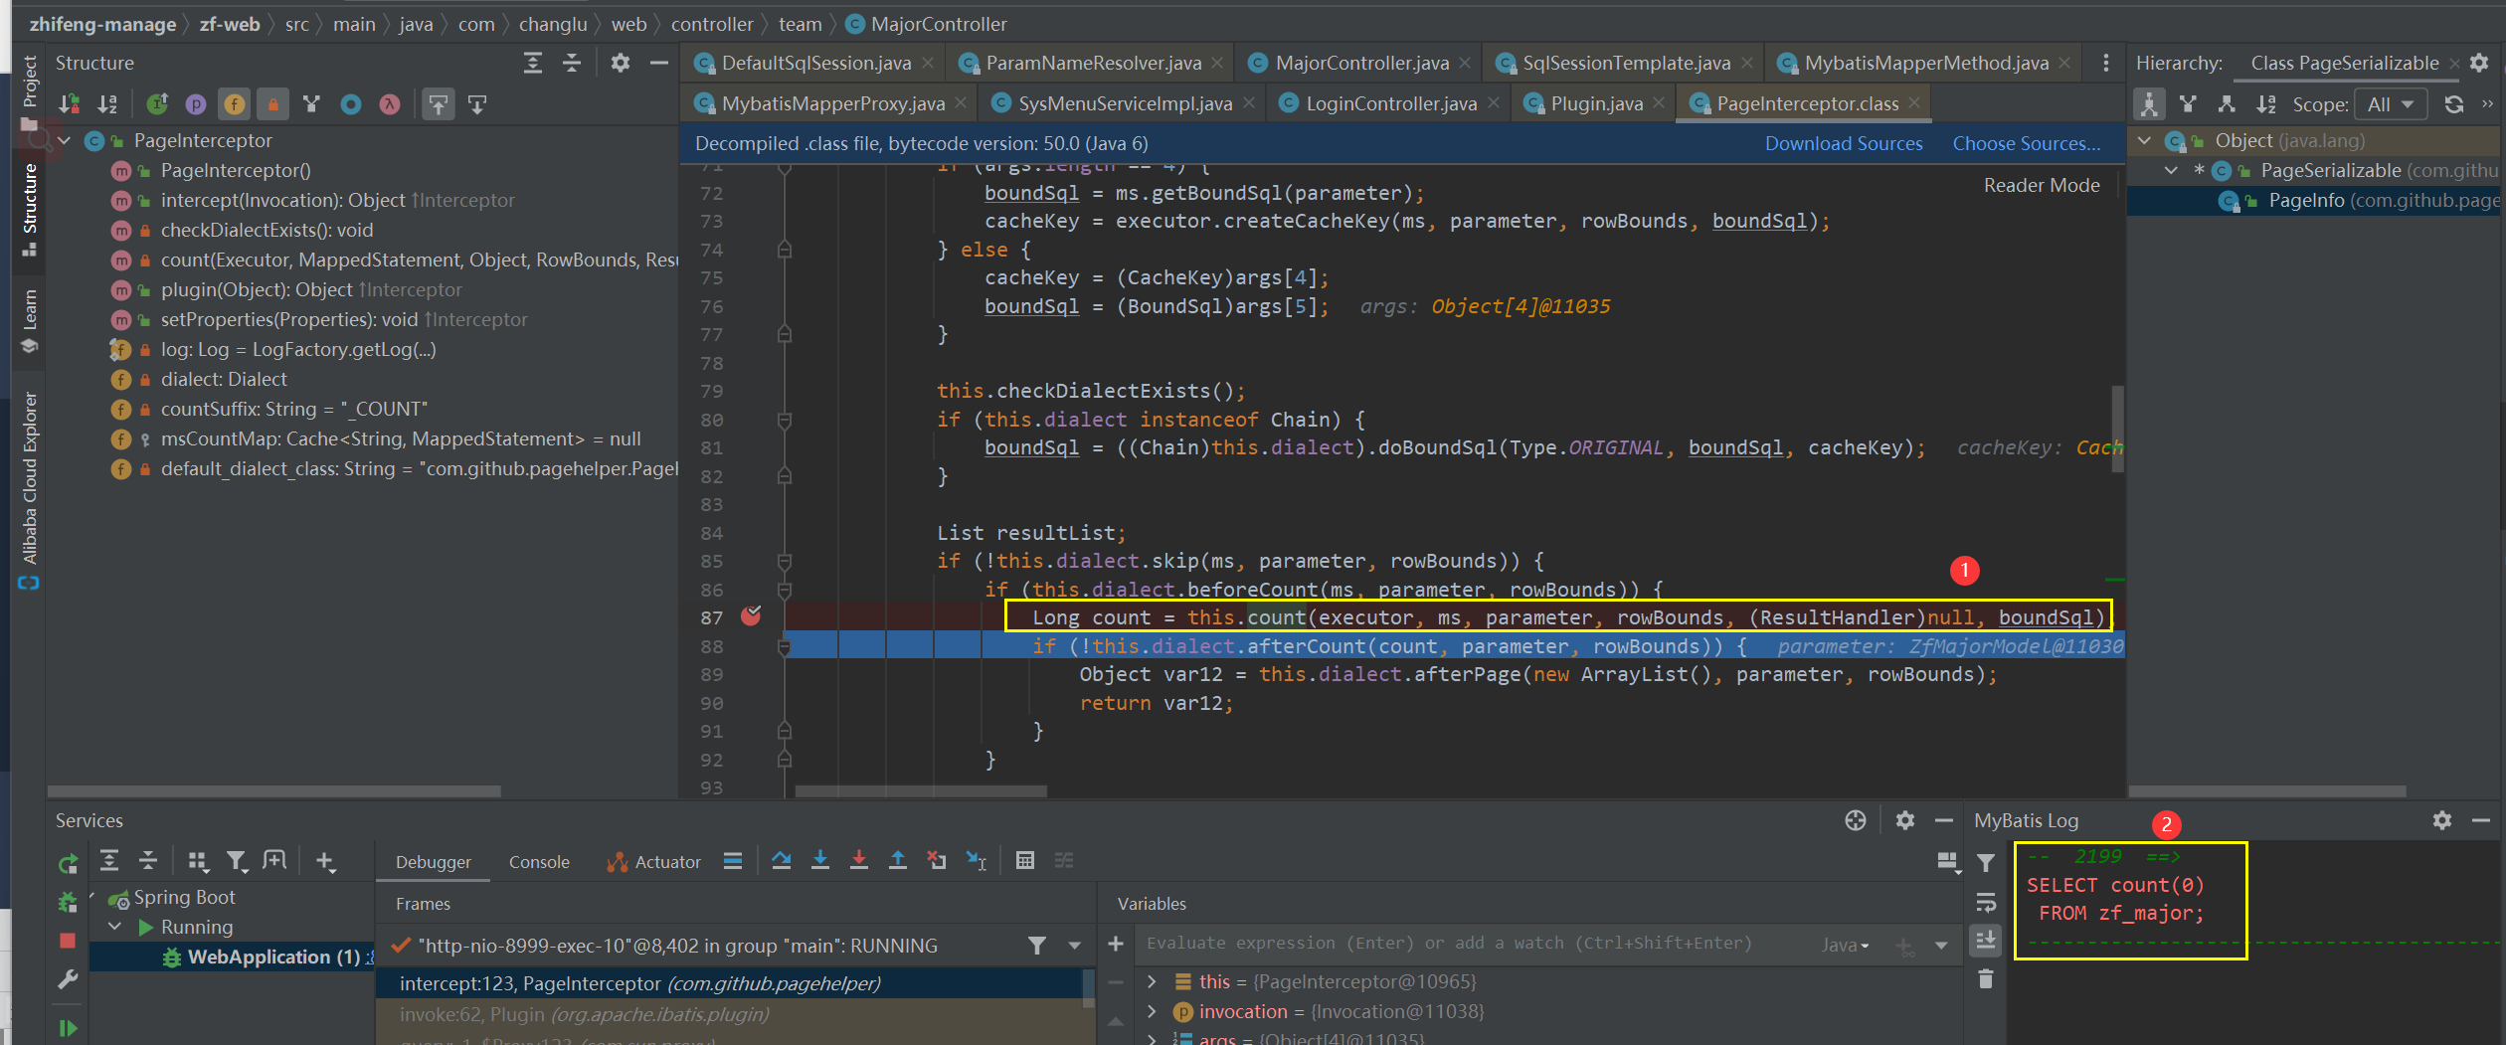The height and width of the screenshot is (1045, 2506).
Task: Clear MyBatis Log with trash icon
Action: coord(1986,978)
